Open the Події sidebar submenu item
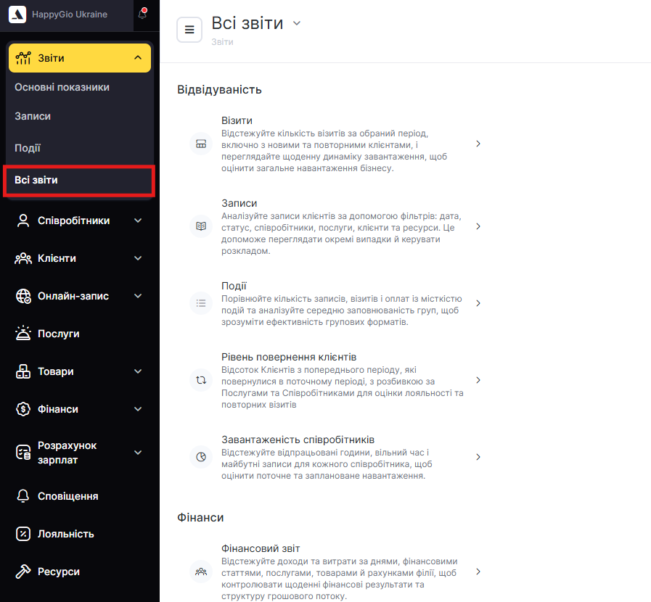The height and width of the screenshot is (602, 651). click(28, 148)
